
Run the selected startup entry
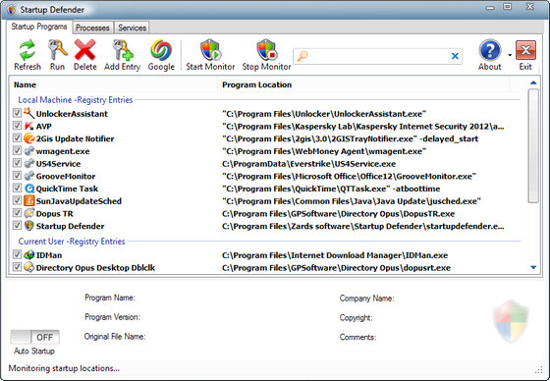[57, 50]
